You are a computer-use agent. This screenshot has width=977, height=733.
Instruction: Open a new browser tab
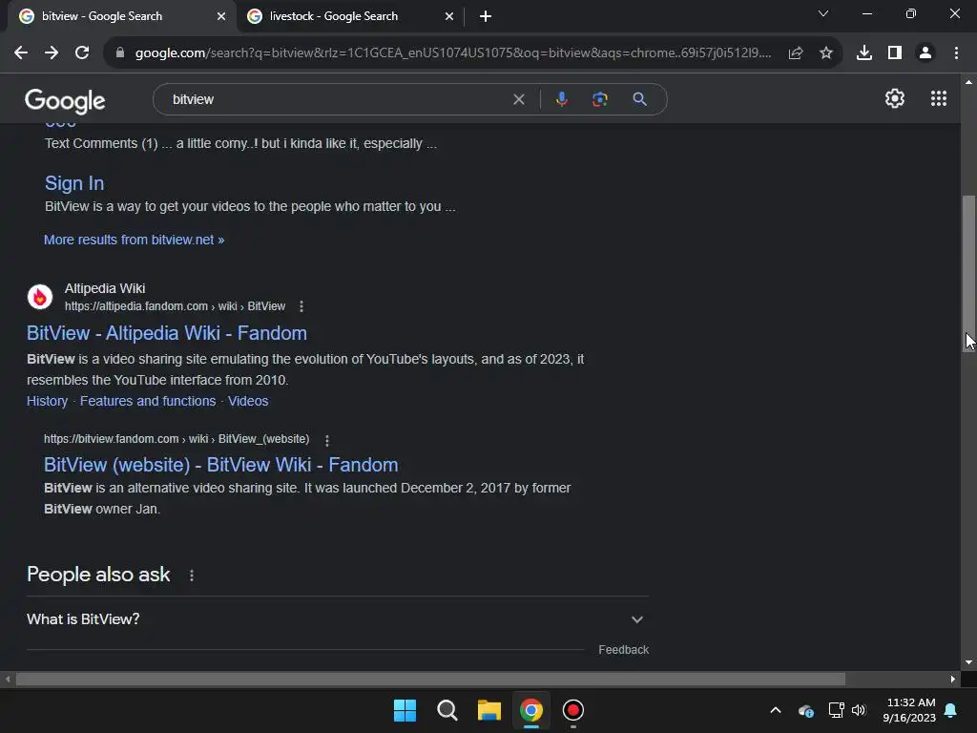pyautogui.click(x=486, y=17)
